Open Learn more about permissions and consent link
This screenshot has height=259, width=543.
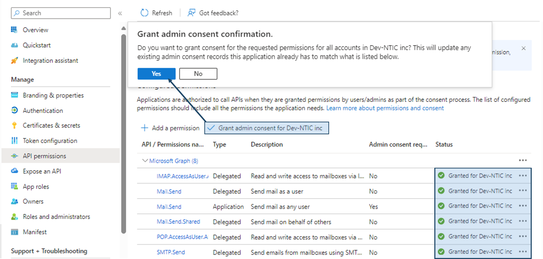[x=385, y=108]
